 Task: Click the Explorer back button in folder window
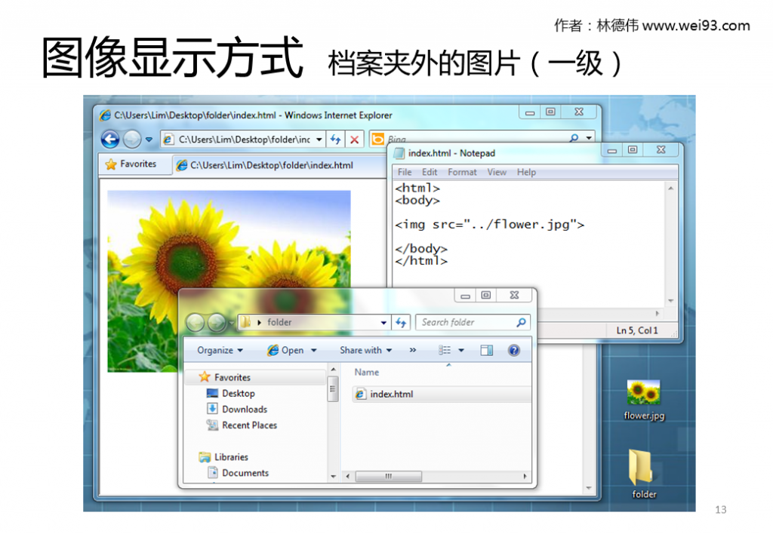pos(195,323)
